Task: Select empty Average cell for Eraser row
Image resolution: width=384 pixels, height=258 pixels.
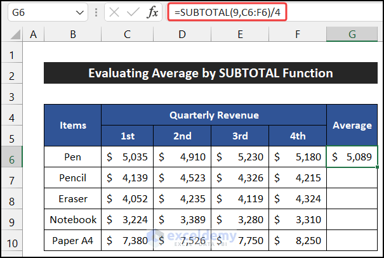Action: coord(352,198)
